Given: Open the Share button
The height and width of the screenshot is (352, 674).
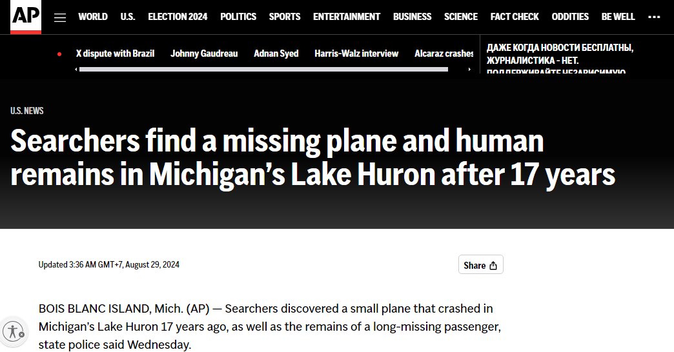Looking at the screenshot, I should pos(480,265).
